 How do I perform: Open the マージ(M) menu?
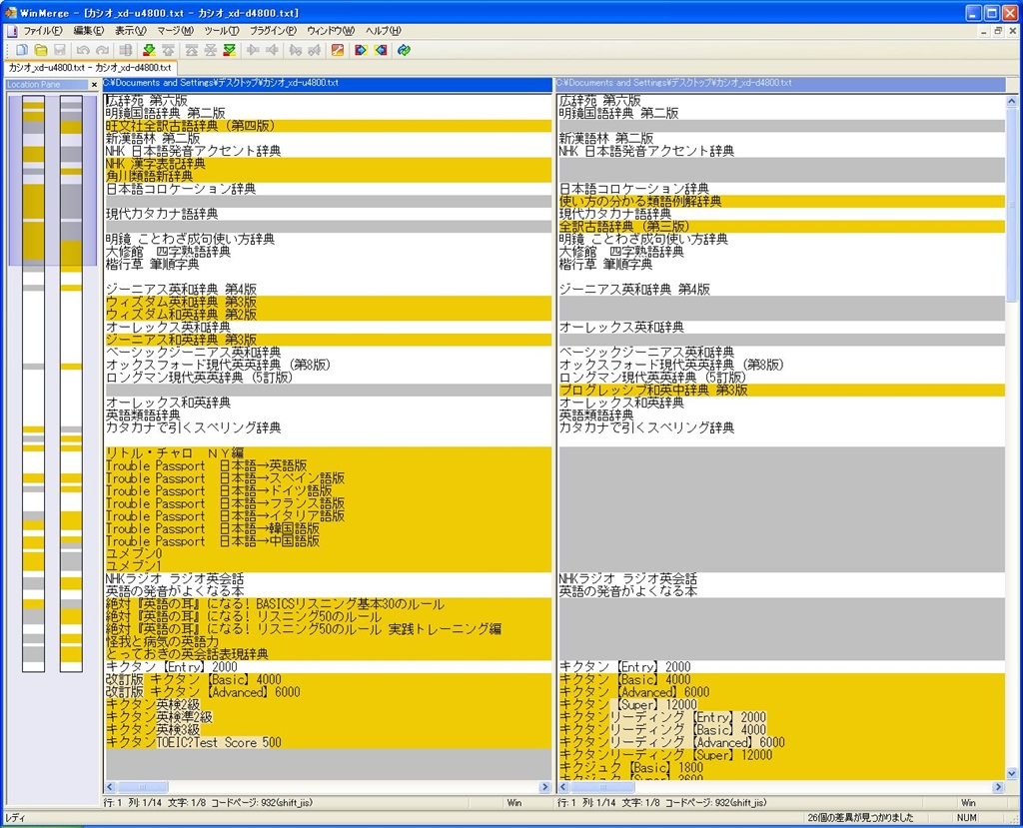(x=175, y=31)
